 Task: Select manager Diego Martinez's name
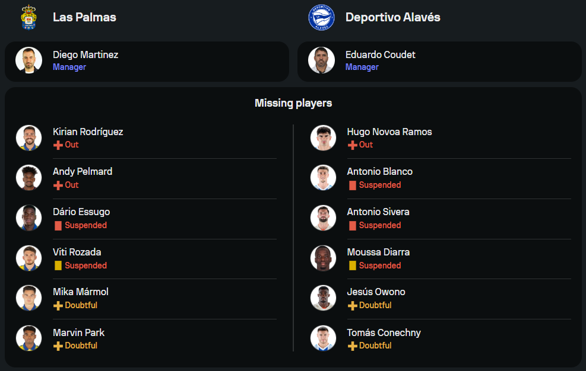coord(85,55)
